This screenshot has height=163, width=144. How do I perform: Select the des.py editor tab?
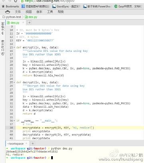[x=13, y=23]
